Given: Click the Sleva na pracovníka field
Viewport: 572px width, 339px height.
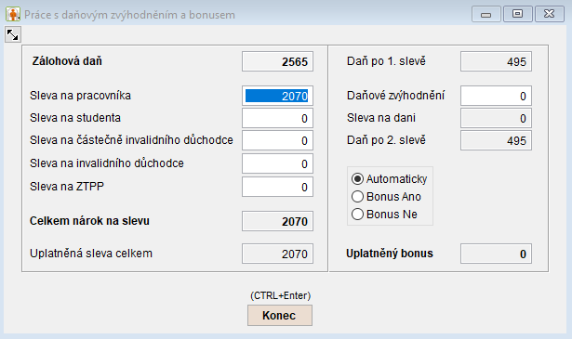Looking at the screenshot, I should click(x=277, y=96).
